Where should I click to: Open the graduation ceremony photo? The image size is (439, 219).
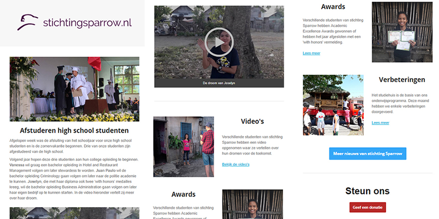(x=74, y=89)
